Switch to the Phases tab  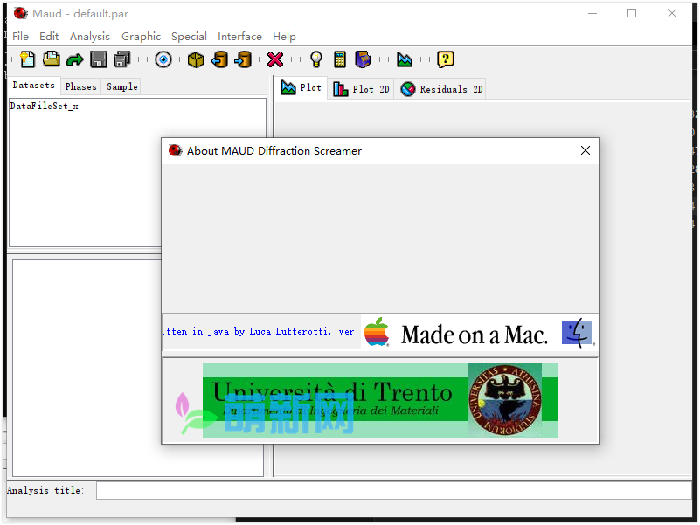click(80, 86)
